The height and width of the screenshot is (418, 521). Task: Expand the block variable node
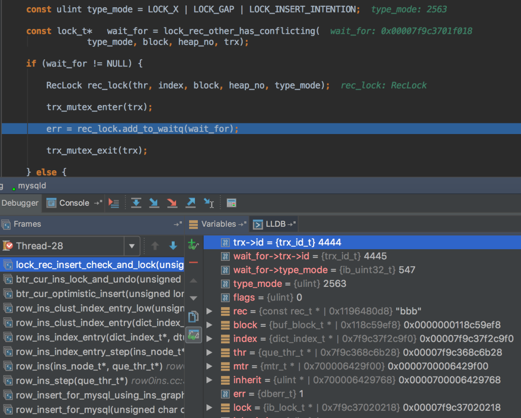point(209,324)
